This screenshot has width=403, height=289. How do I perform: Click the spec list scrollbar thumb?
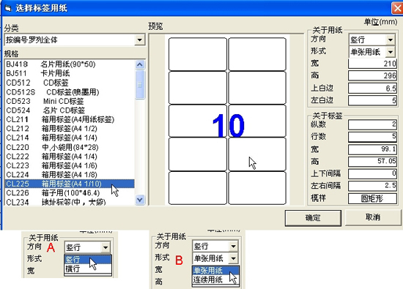[x=140, y=85]
